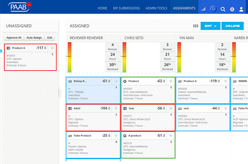Open the user profile icon

click(x=241, y=9)
